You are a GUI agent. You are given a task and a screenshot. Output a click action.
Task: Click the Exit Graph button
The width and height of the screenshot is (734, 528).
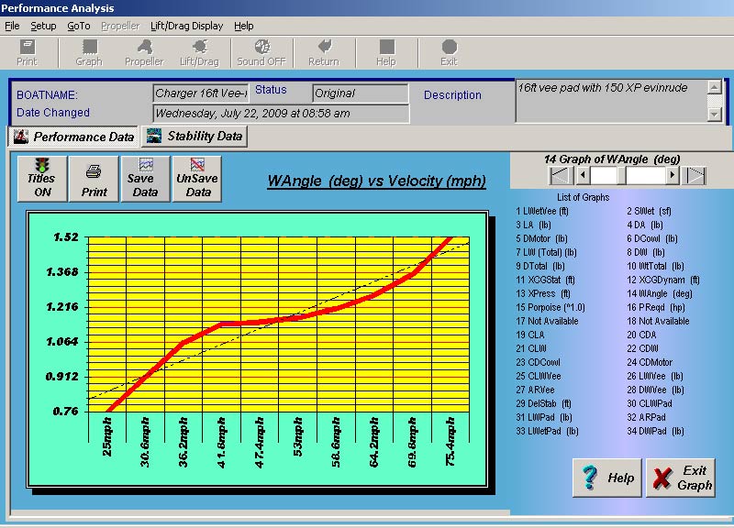coord(681,478)
